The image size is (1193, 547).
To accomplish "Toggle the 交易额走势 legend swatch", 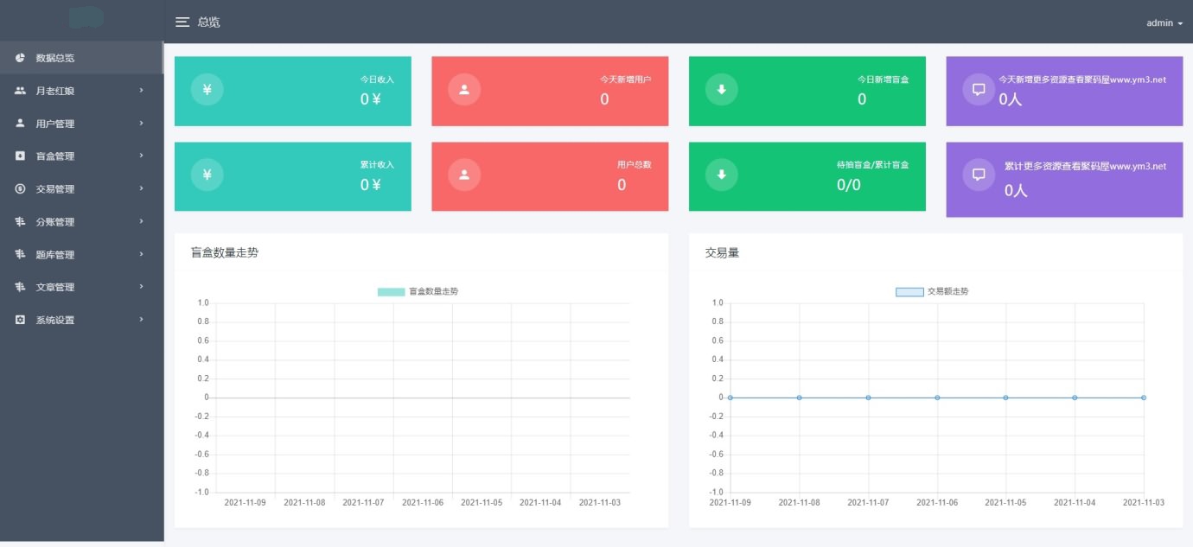I will pyautogui.click(x=909, y=292).
